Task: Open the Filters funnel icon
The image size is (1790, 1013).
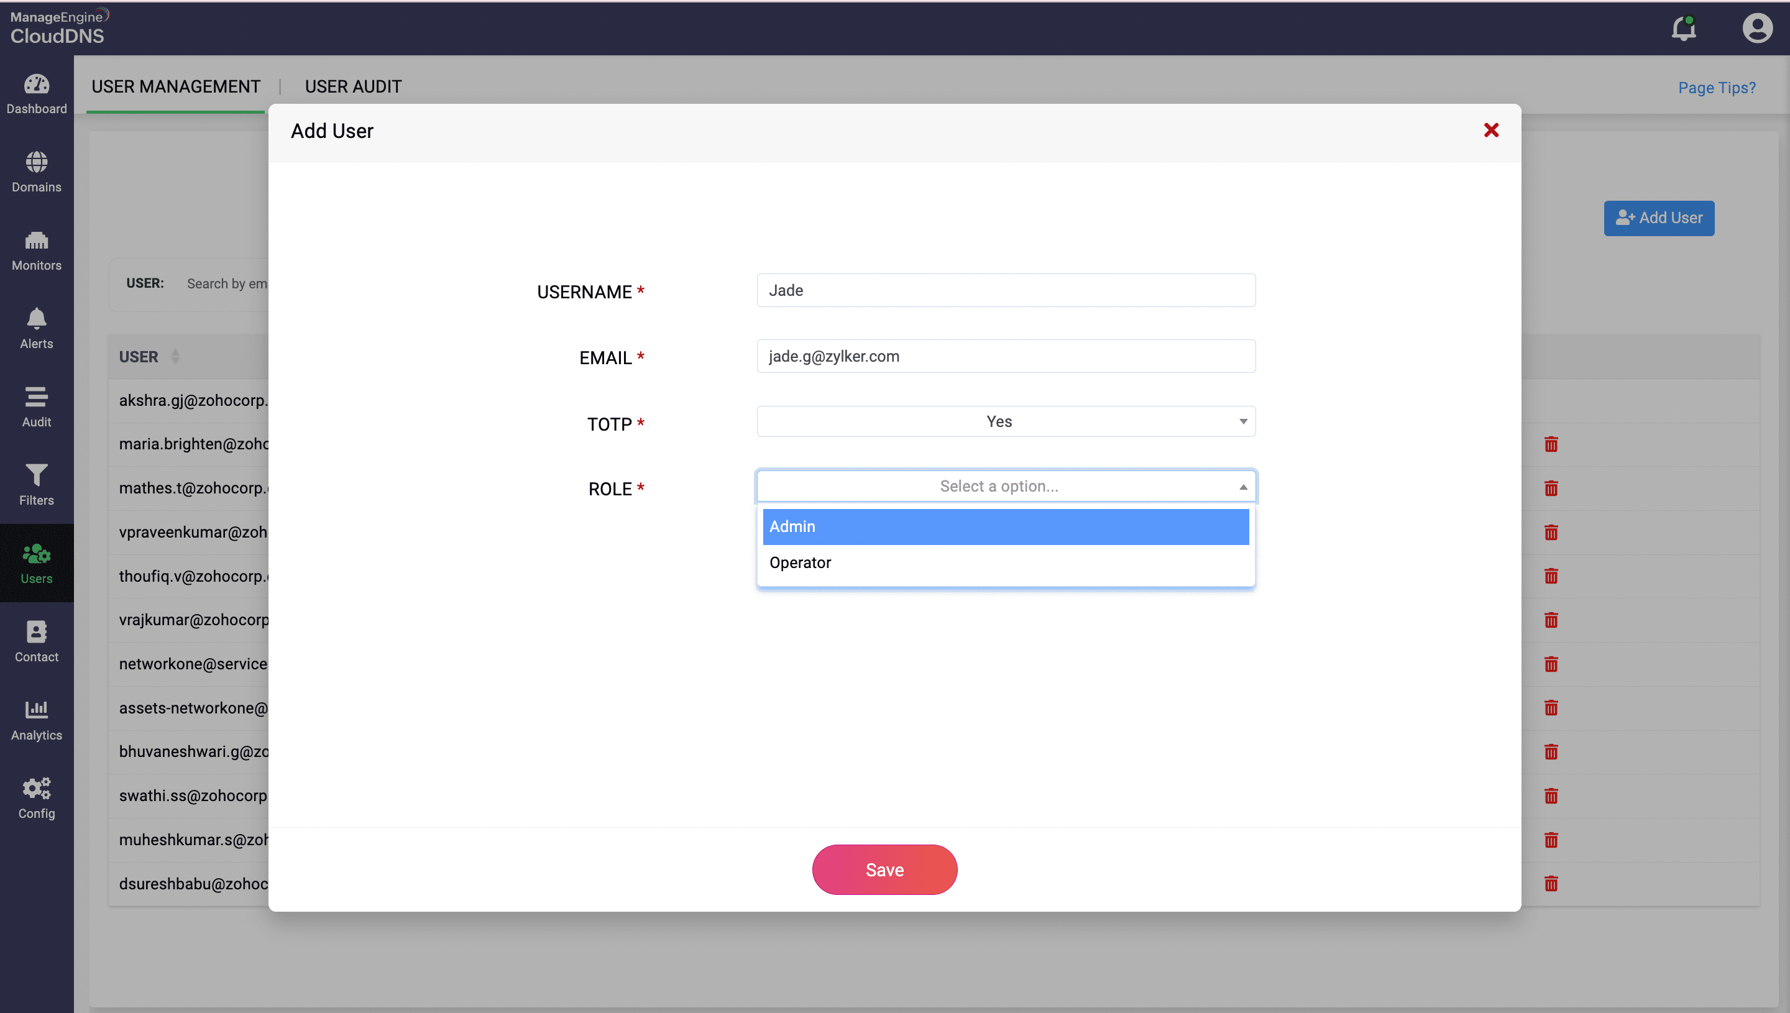Action: click(36, 484)
